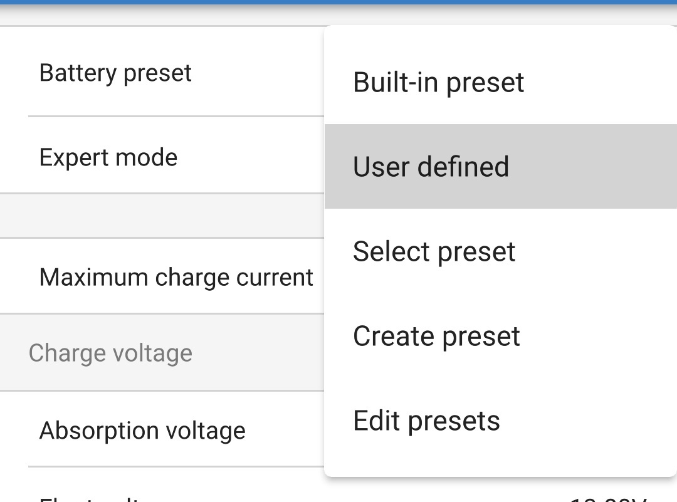The height and width of the screenshot is (502, 677).
Task: Click the Expert mode label
Action: pyautogui.click(x=108, y=157)
